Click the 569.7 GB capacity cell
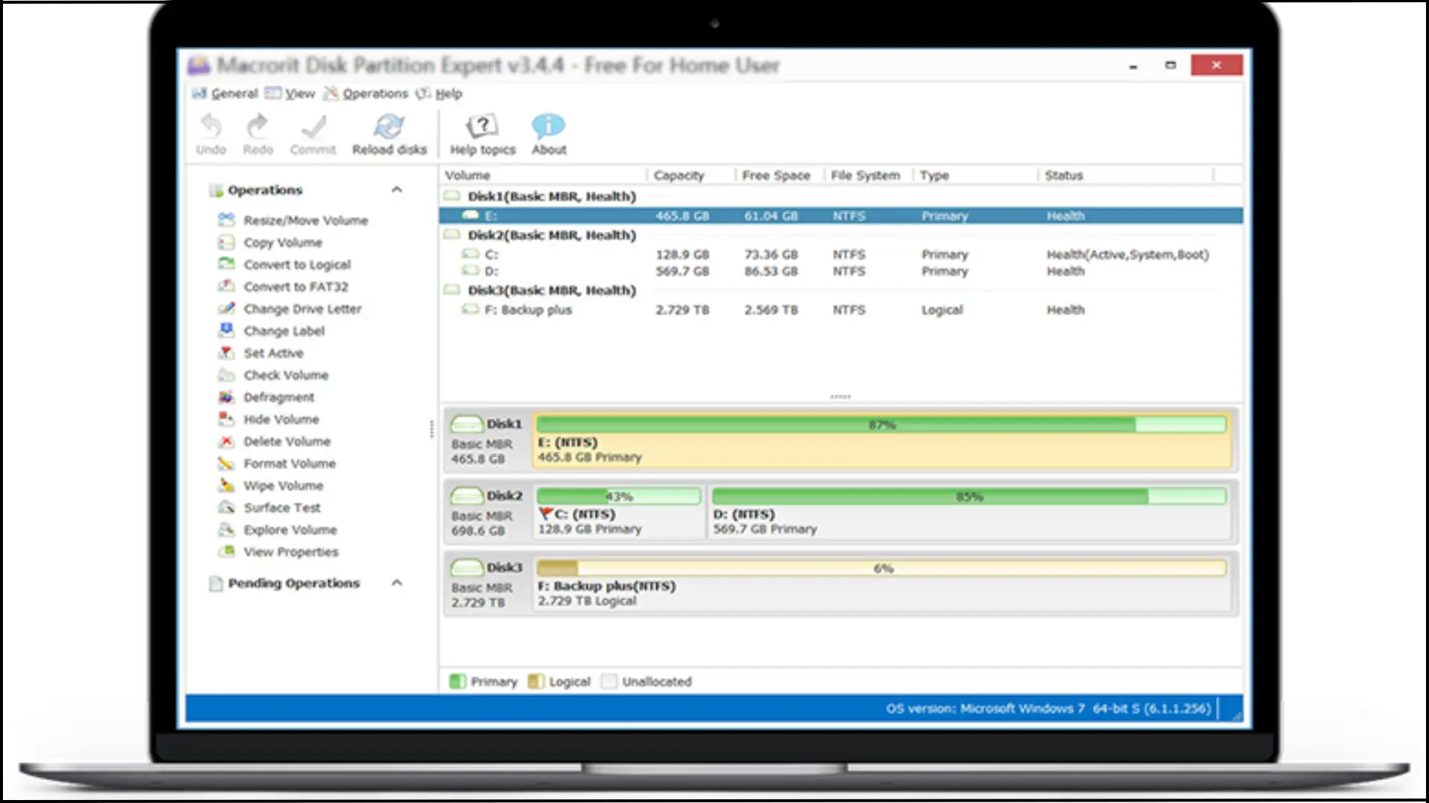This screenshot has width=1429, height=803. tap(682, 271)
